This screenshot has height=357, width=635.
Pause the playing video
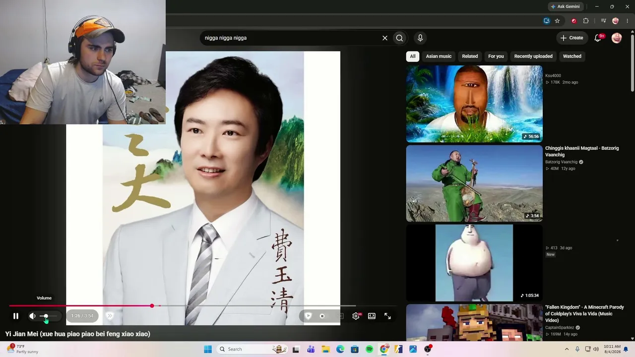click(x=16, y=316)
